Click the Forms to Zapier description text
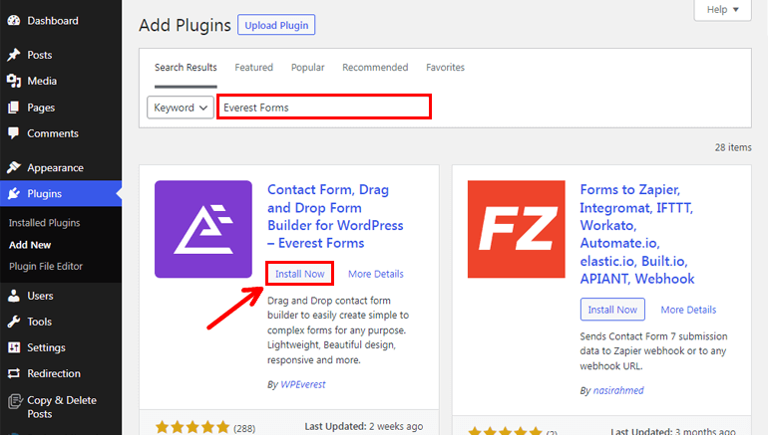 (x=653, y=351)
